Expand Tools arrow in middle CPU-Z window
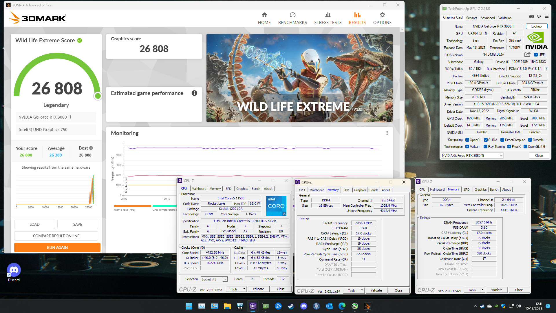 click(362, 290)
